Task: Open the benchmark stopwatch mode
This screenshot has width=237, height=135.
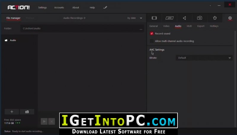Action: coord(215,18)
